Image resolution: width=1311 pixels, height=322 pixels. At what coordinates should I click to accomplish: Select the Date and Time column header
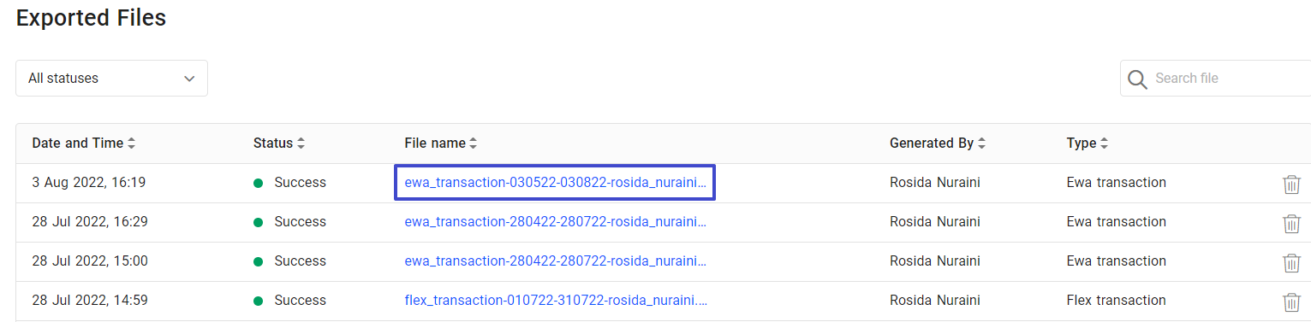coord(78,143)
